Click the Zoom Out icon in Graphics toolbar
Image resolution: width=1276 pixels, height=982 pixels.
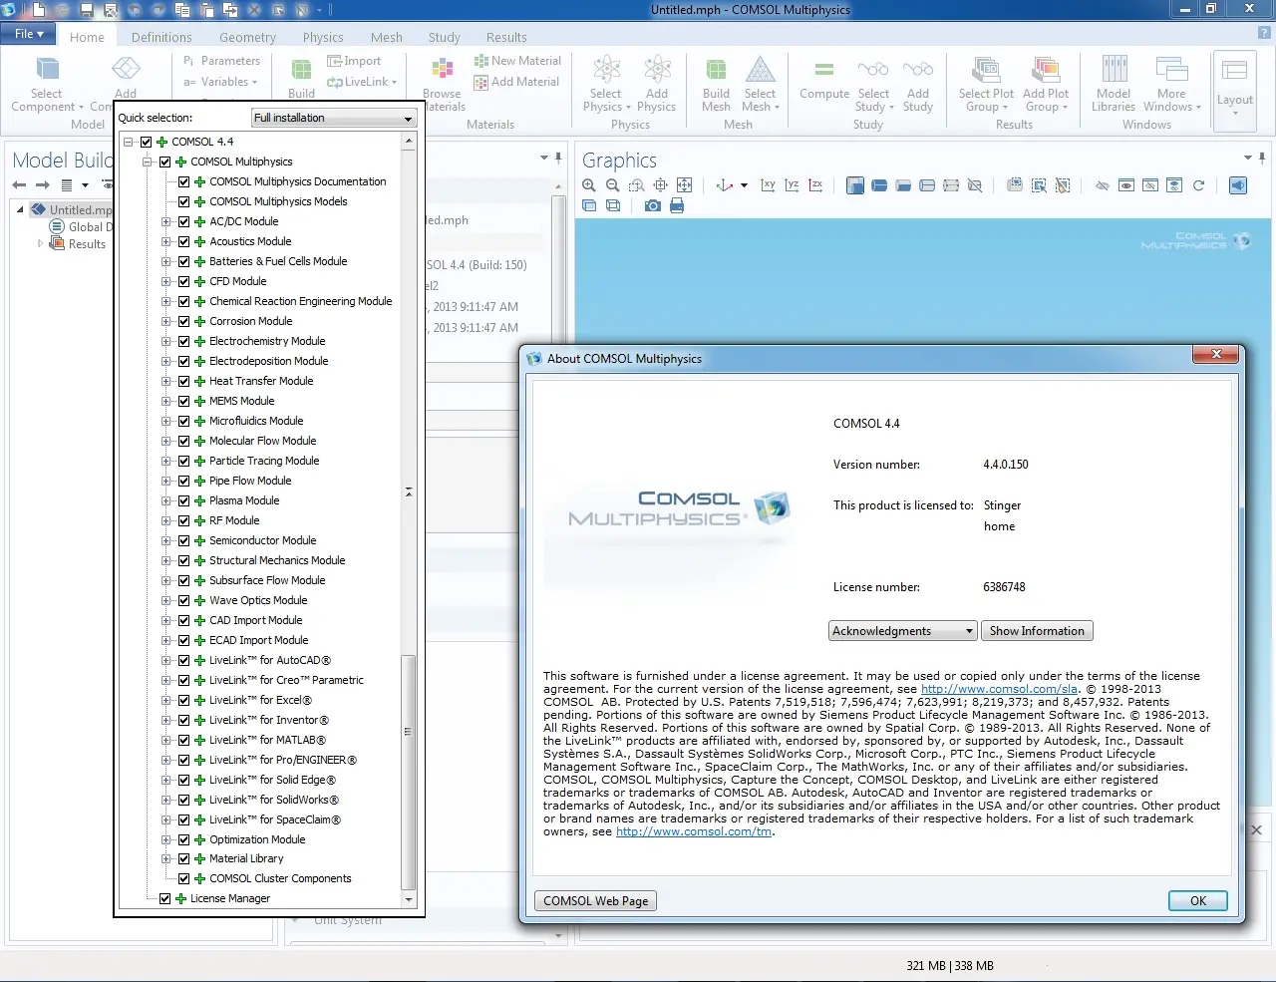(x=613, y=185)
